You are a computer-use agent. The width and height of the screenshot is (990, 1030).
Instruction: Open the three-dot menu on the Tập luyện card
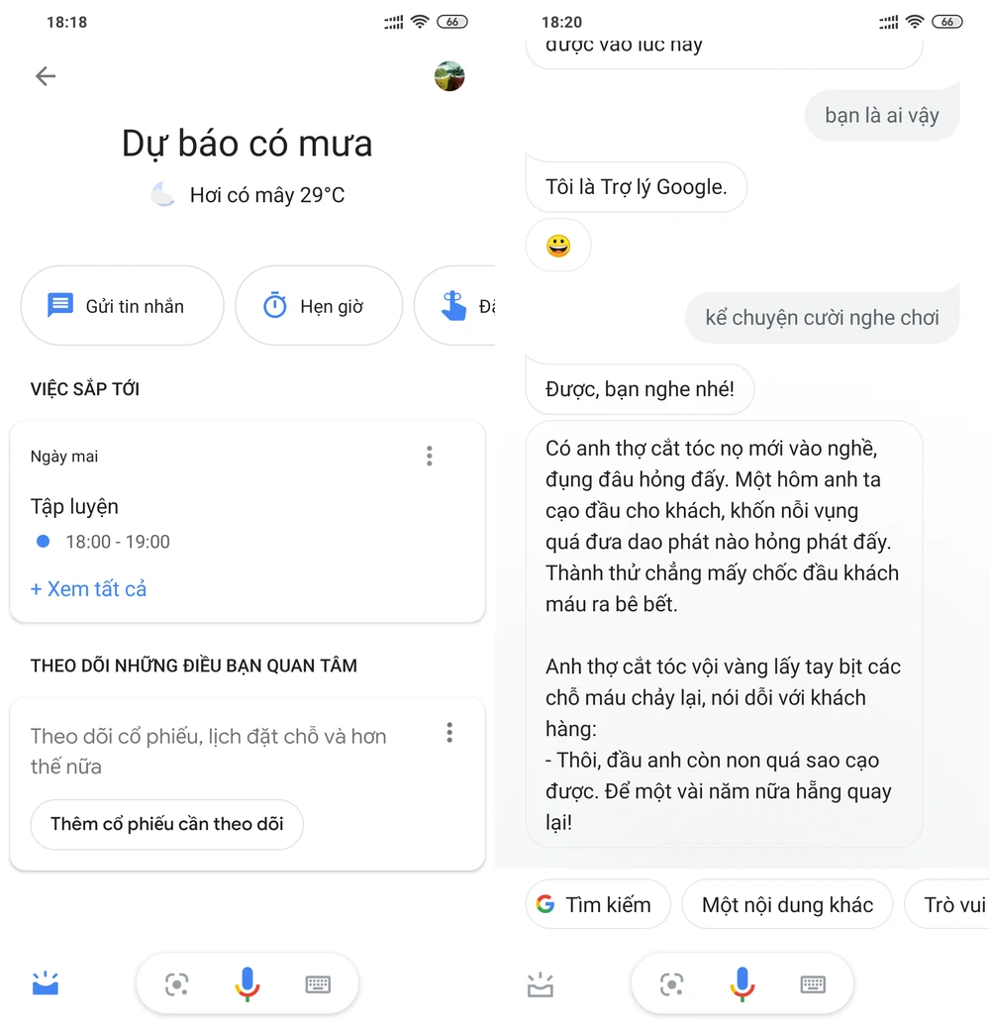430,456
